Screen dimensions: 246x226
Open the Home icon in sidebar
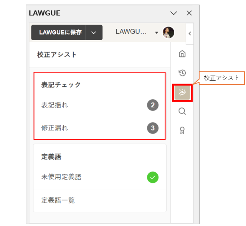pos(182,54)
